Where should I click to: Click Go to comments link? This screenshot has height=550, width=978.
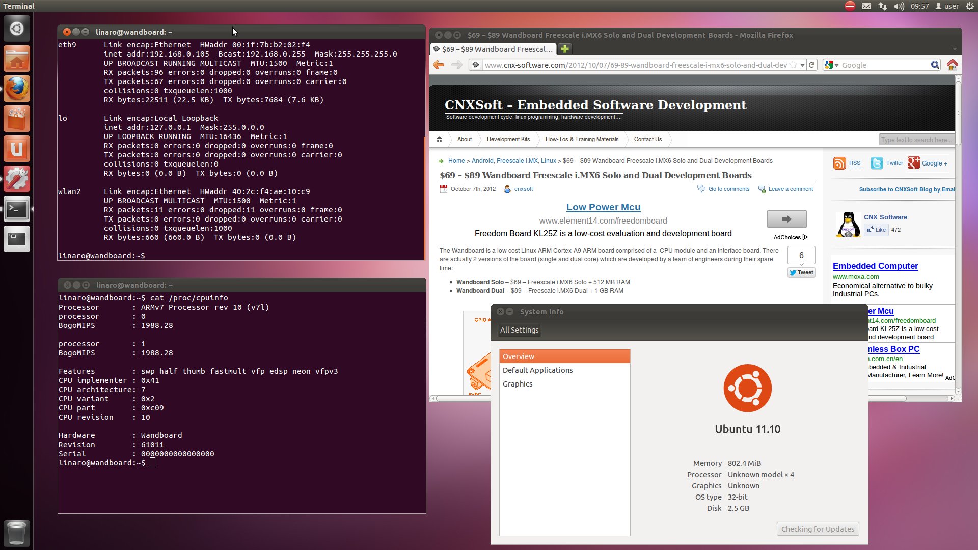pyautogui.click(x=728, y=189)
